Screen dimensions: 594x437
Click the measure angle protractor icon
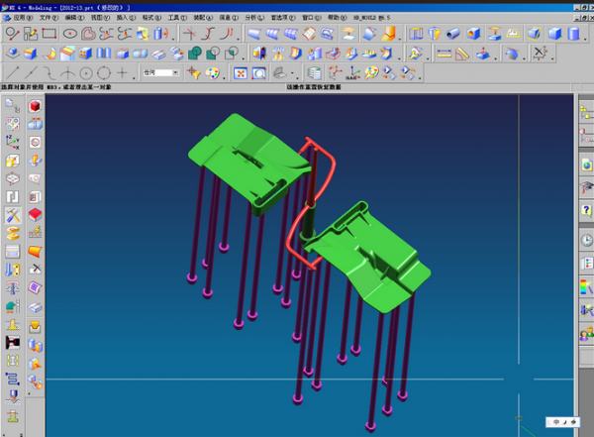(x=462, y=54)
